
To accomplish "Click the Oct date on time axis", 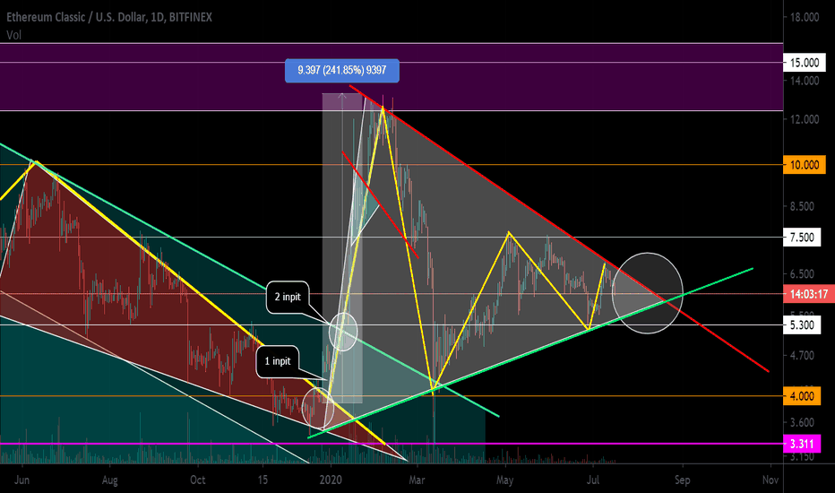I will [x=198, y=480].
